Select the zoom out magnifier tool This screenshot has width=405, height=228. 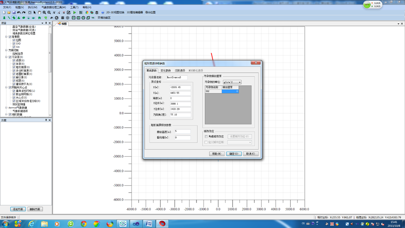coord(49,12)
